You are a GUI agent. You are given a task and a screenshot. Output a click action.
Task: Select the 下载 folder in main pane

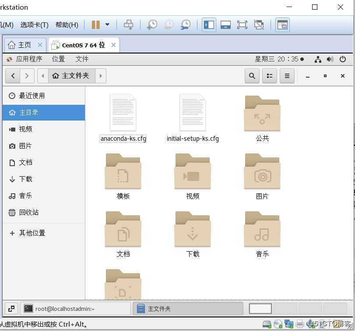tap(193, 234)
